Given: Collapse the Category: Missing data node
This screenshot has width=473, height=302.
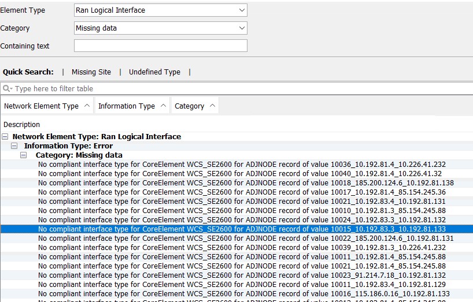Looking at the screenshot, I should (x=24, y=155).
